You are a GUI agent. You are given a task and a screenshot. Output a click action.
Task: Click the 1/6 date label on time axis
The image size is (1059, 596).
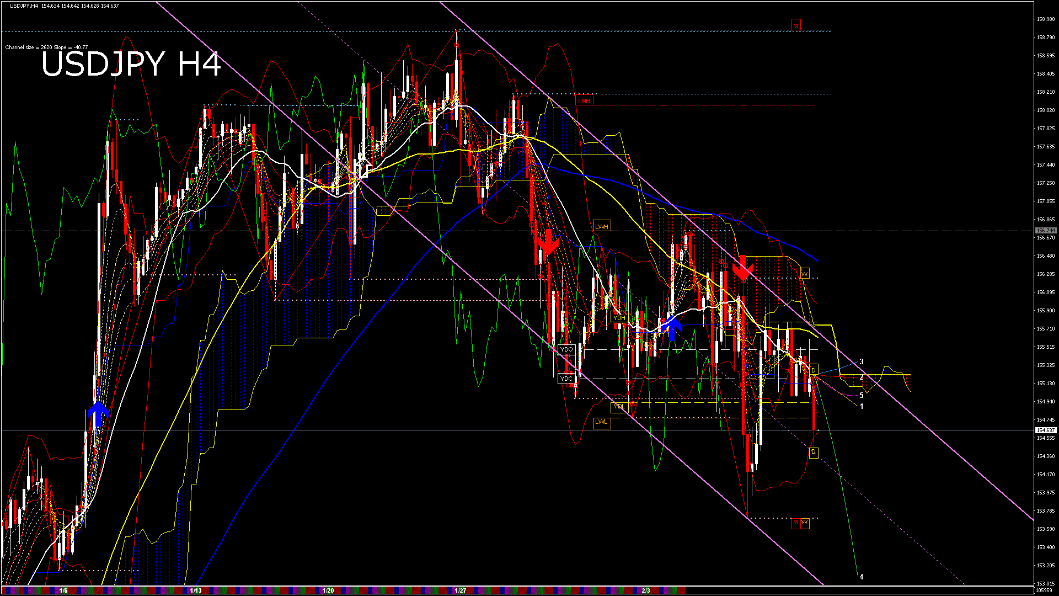pyautogui.click(x=63, y=590)
